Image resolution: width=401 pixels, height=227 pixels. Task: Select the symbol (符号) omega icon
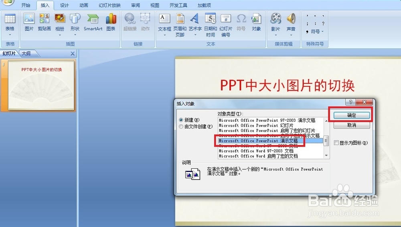[241, 22]
